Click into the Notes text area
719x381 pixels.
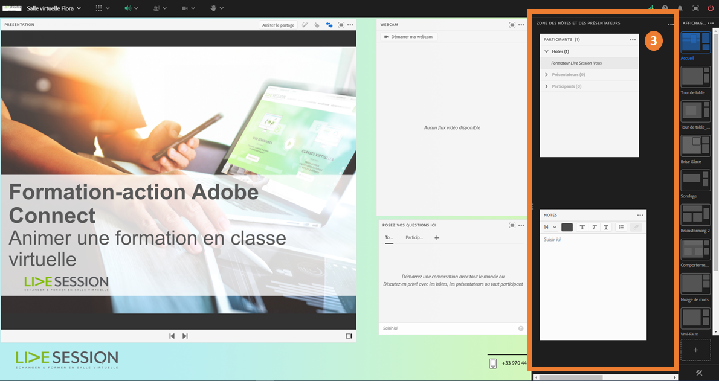click(x=593, y=287)
